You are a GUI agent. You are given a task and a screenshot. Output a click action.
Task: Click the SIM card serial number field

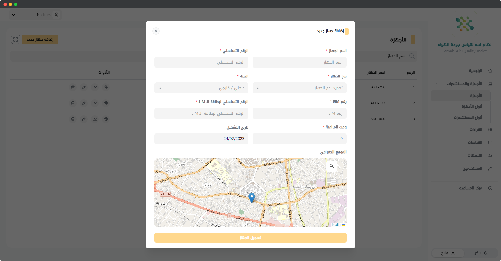(201, 113)
